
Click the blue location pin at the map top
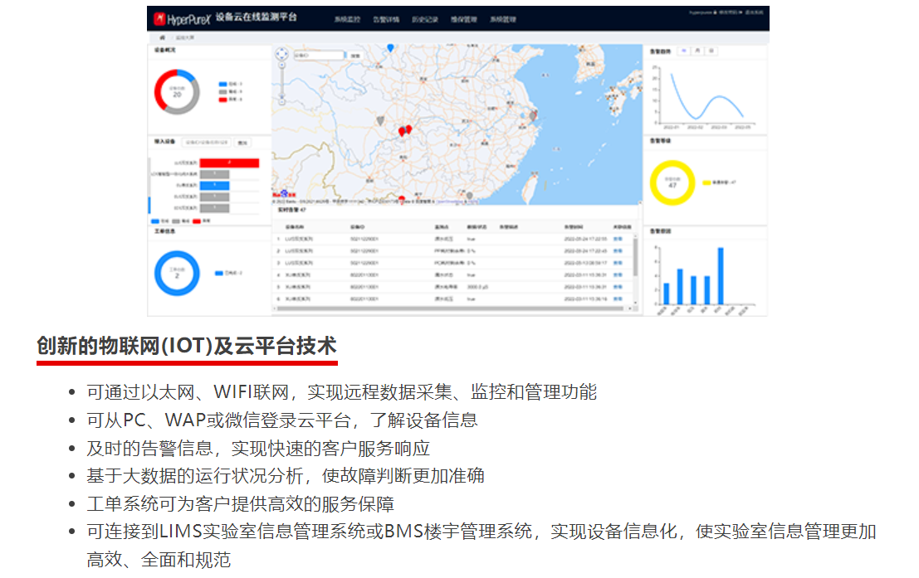click(x=390, y=48)
